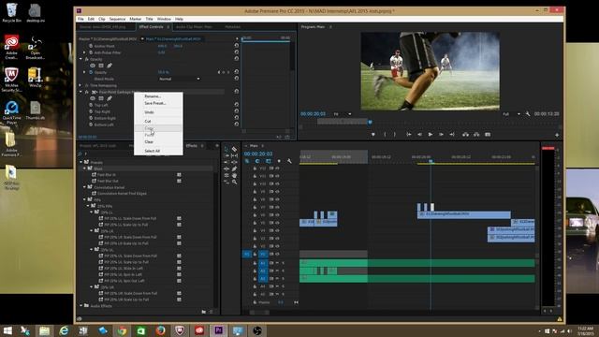The image size is (599, 337).
Task: Pick pen mask tool under Opacity effect
Action: click(x=110, y=66)
